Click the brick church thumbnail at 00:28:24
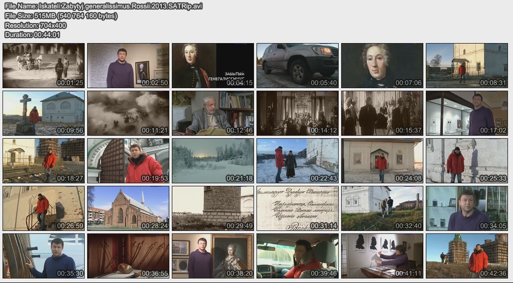513x283 pixels. point(128,208)
